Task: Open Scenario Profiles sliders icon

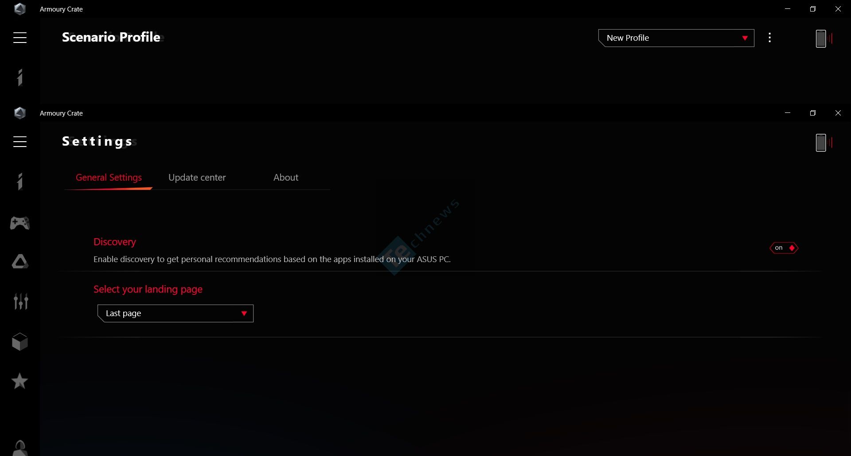Action: [20, 301]
